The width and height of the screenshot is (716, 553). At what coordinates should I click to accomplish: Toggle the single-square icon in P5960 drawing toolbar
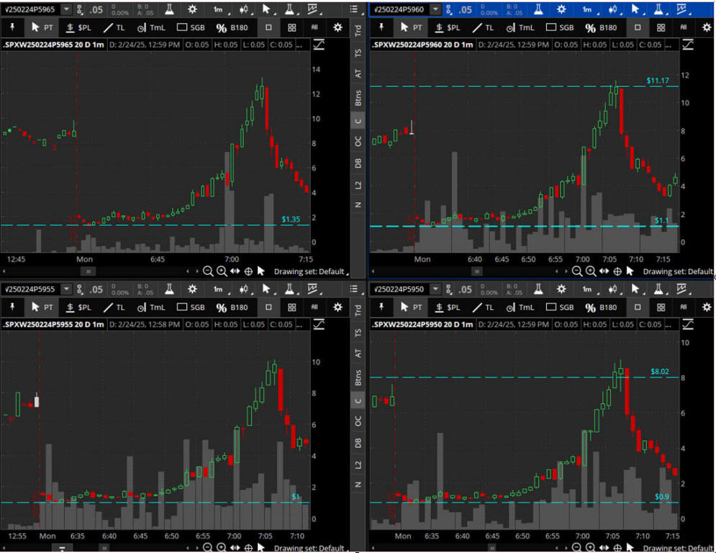click(x=638, y=27)
